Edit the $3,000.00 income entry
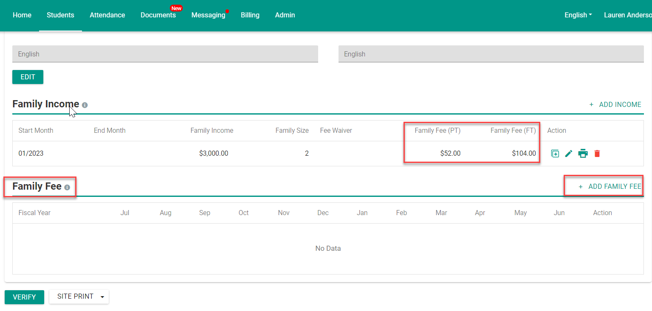The width and height of the screenshot is (652, 311). [569, 153]
